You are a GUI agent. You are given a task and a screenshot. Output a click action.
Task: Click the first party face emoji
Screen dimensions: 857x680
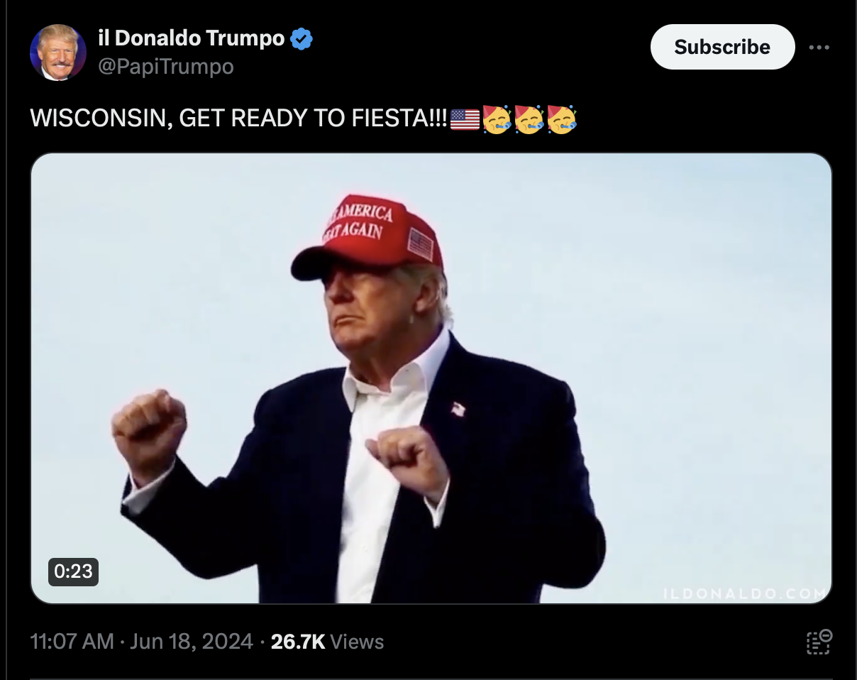pyautogui.click(x=497, y=119)
